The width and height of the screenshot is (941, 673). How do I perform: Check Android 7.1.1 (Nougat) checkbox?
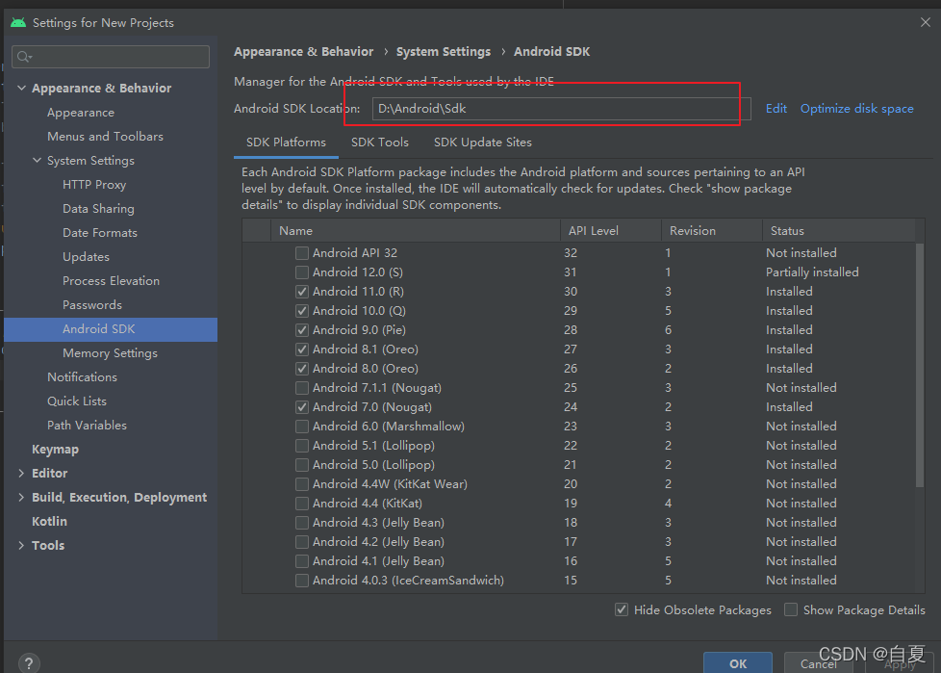pos(302,387)
